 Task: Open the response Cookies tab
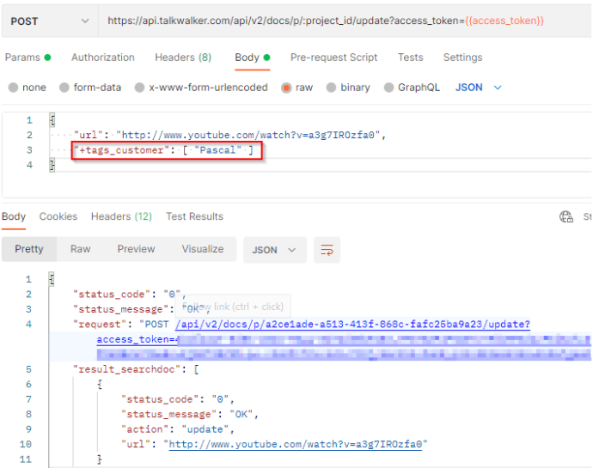58,216
